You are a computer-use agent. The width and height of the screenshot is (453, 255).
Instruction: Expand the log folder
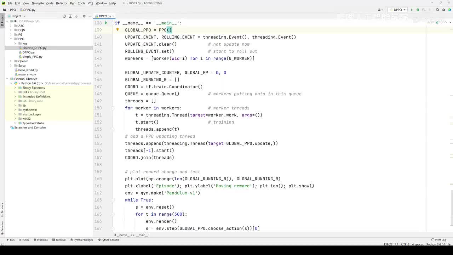tap(15, 44)
